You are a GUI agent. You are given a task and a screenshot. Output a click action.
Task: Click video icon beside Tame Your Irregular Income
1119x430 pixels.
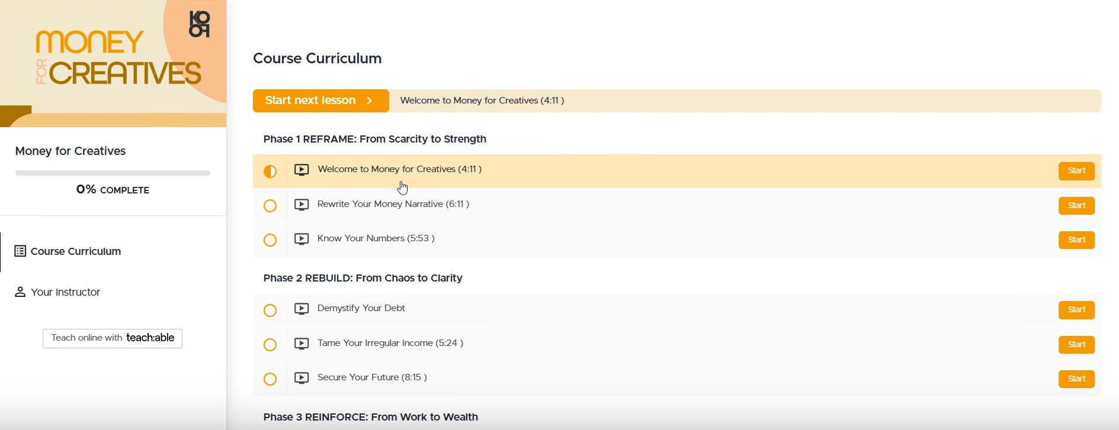[x=302, y=344]
